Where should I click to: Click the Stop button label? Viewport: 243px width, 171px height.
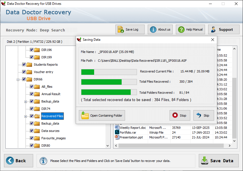point(183,116)
